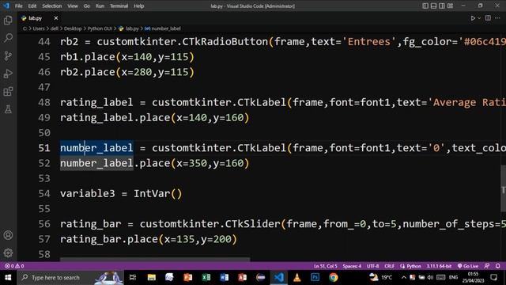Click the VS Code logo in title bar

(x=6, y=6)
